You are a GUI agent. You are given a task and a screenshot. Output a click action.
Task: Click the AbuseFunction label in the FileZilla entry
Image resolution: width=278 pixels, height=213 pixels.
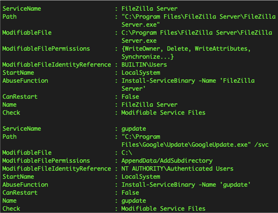pos(25,81)
